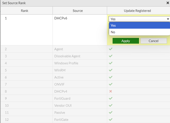Click the FortiGuard status checkmark
Screen dimensions: 170x123
[110, 98]
